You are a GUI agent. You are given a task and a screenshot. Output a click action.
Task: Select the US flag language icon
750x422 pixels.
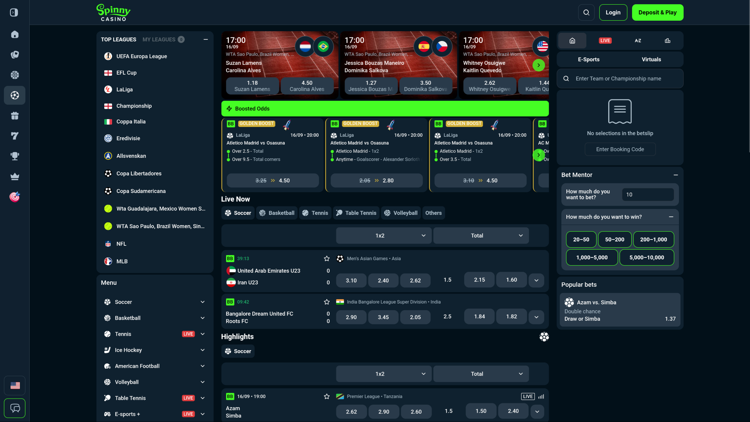click(15, 386)
